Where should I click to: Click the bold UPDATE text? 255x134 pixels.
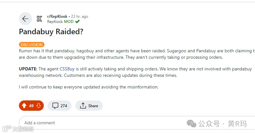28,69
